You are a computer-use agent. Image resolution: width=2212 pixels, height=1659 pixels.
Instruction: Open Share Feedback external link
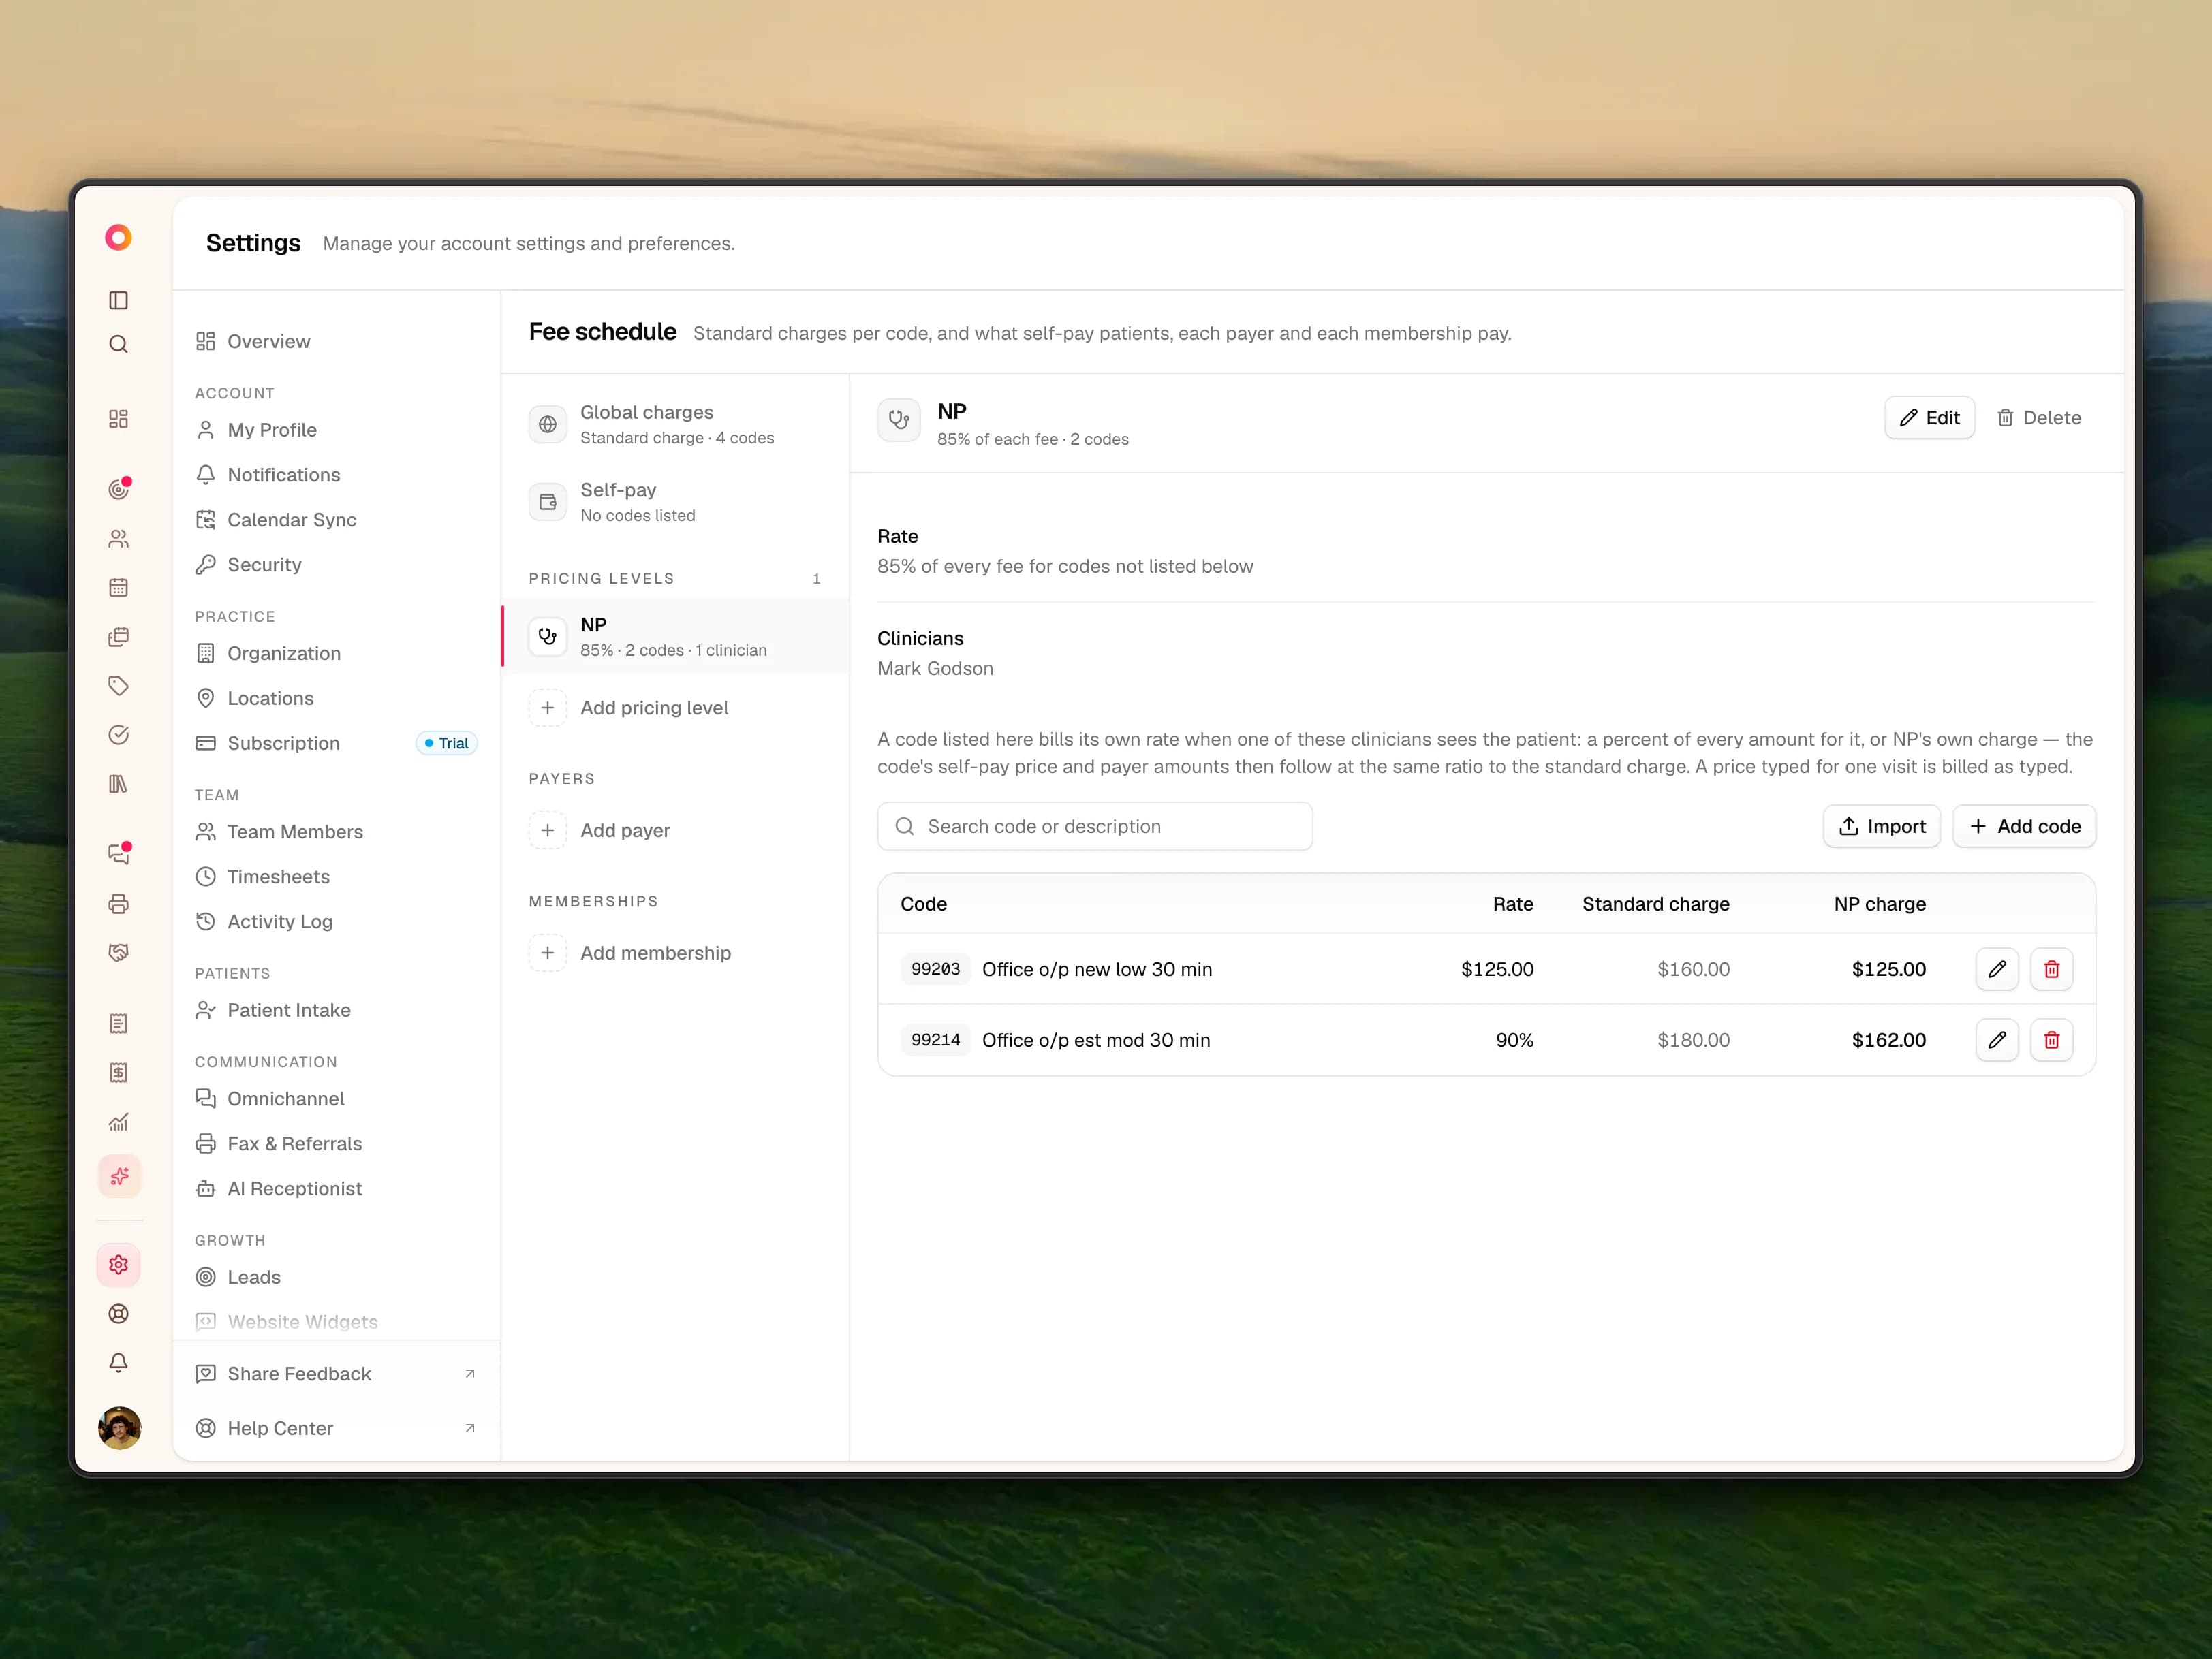[x=336, y=1374]
